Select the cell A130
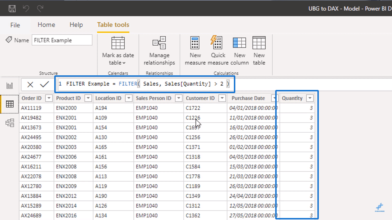392x220 pixels. point(113,137)
